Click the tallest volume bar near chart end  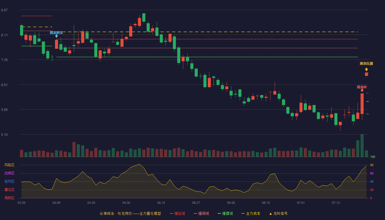point(362,146)
